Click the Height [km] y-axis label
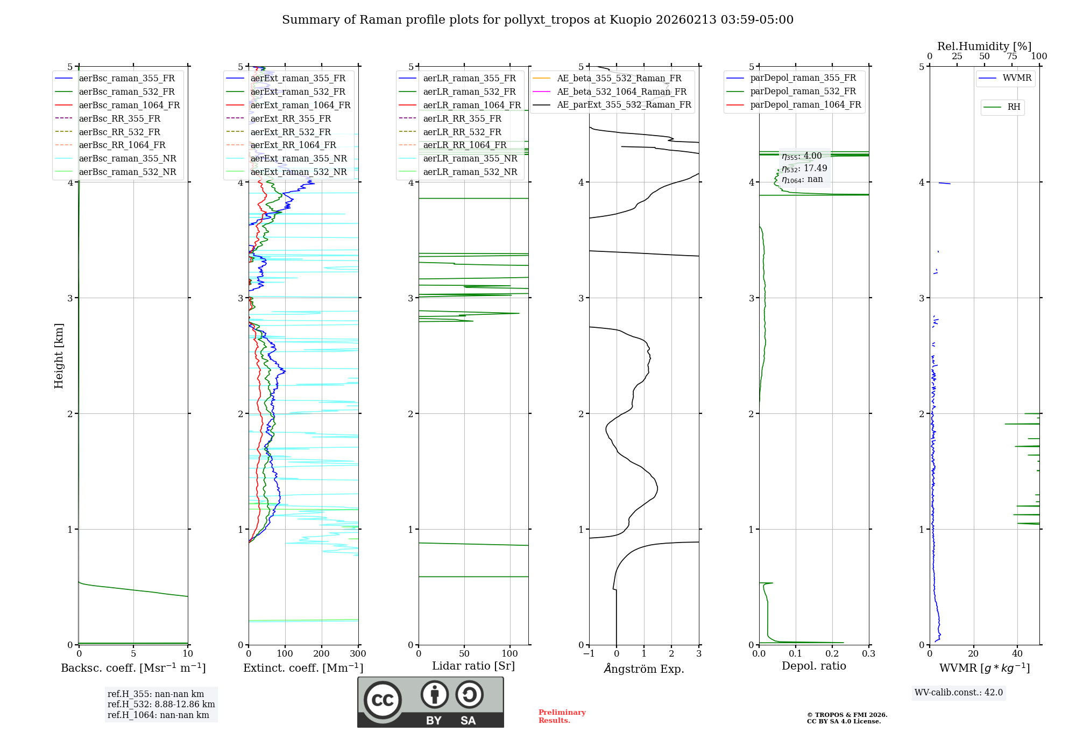The height and width of the screenshot is (732, 1076). click(x=59, y=355)
